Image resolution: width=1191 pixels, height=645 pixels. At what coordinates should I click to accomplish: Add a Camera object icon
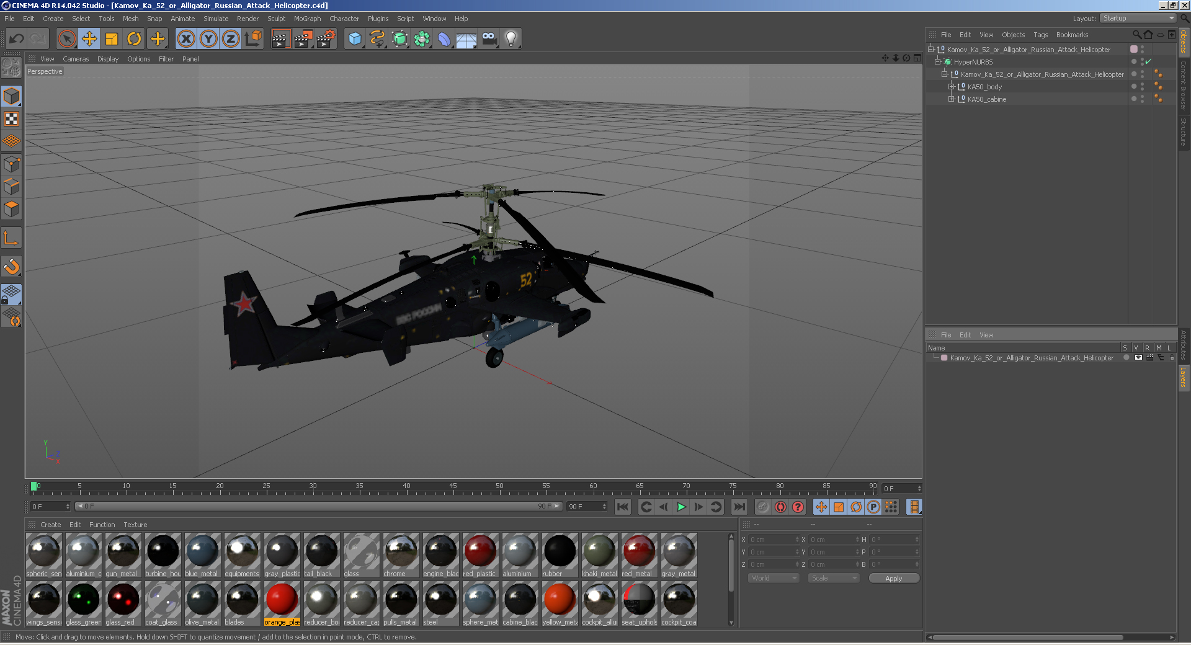coord(489,39)
